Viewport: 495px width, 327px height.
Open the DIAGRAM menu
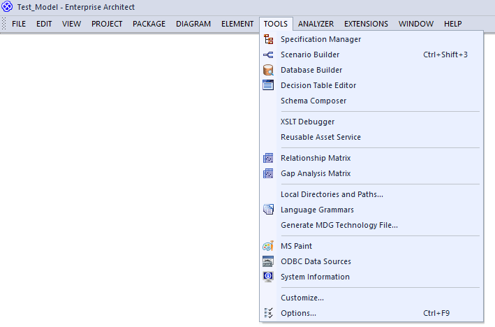[x=193, y=24]
